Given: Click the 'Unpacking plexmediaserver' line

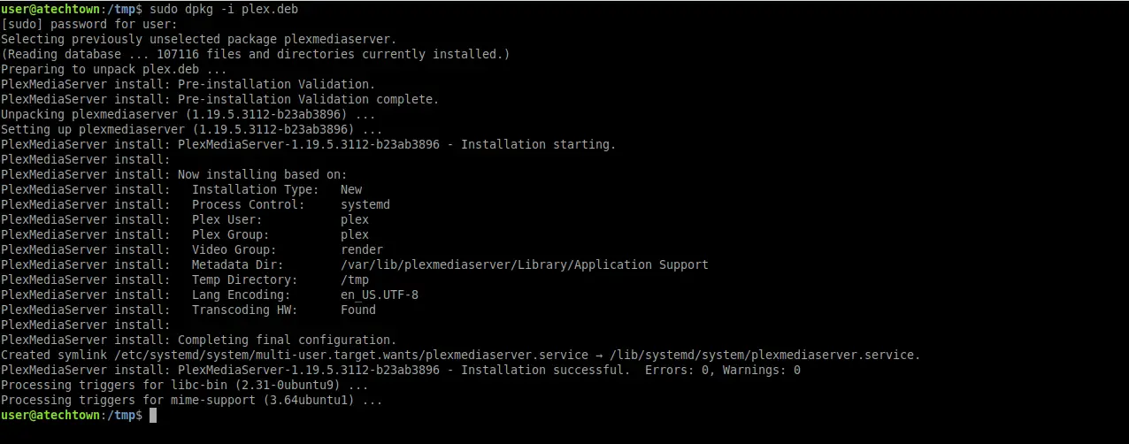Looking at the screenshot, I should [188, 114].
